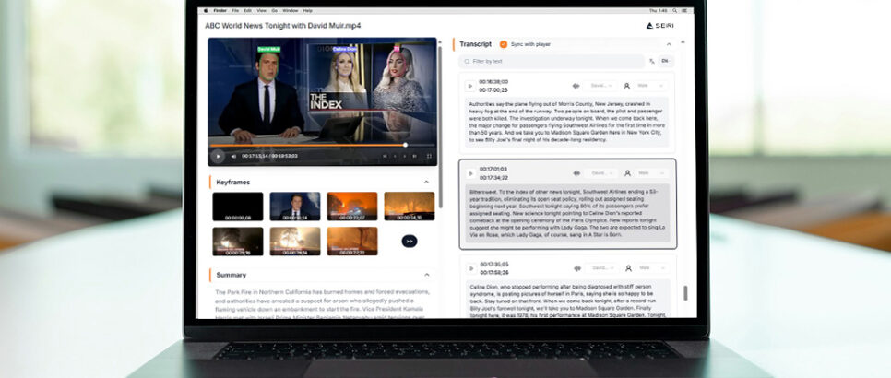Open the File menu
Image resolution: width=891 pixels, height=378 pixels.
[235, 10]
